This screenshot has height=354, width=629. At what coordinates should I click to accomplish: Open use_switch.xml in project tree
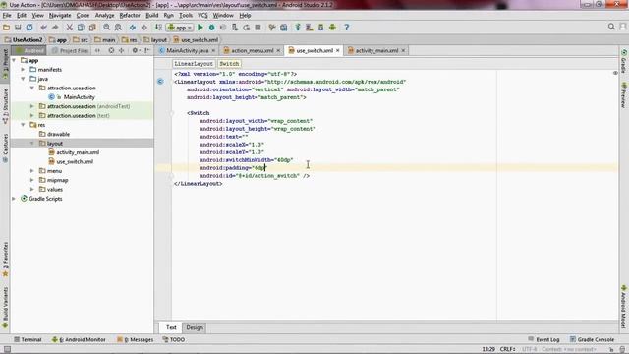pyautogui.click(x=75, y=161)
